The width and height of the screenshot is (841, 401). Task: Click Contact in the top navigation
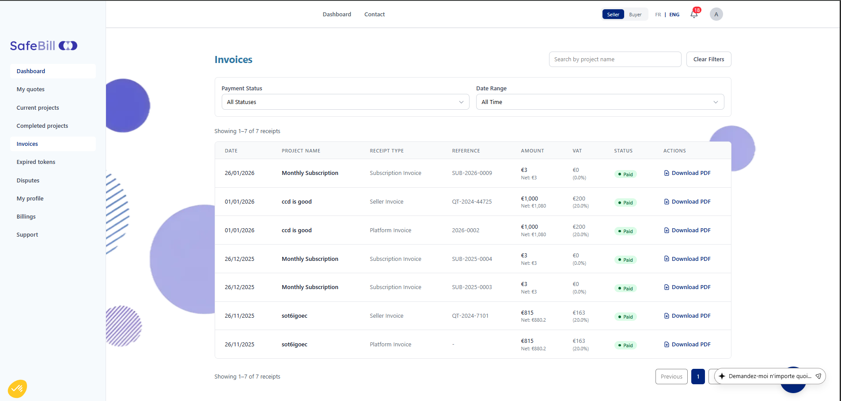click(x=375, y=15)
